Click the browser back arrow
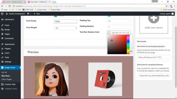177x99 pixels. click(2, 6)
